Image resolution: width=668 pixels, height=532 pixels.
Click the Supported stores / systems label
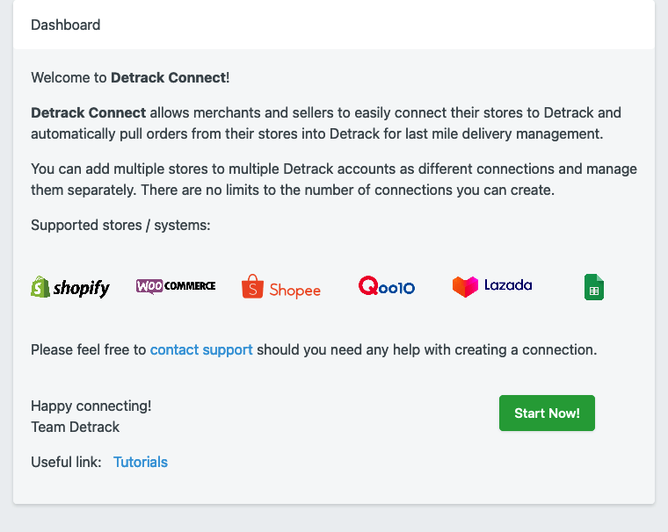tap(120, 225)
